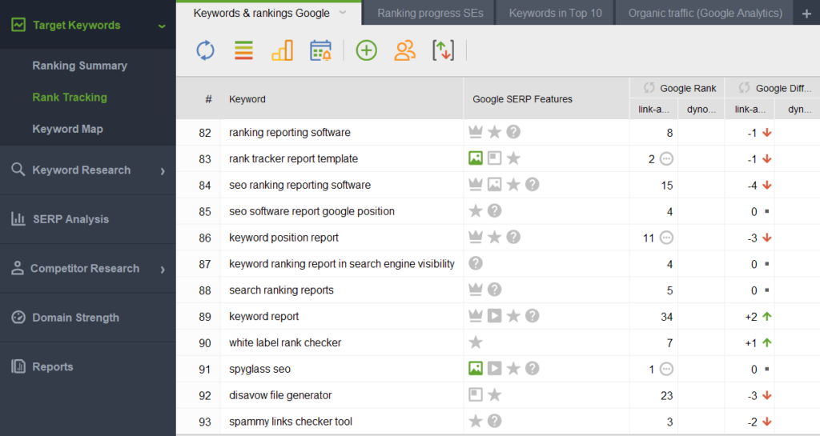Click the green image icon for spyglass seo

(476, 369)
